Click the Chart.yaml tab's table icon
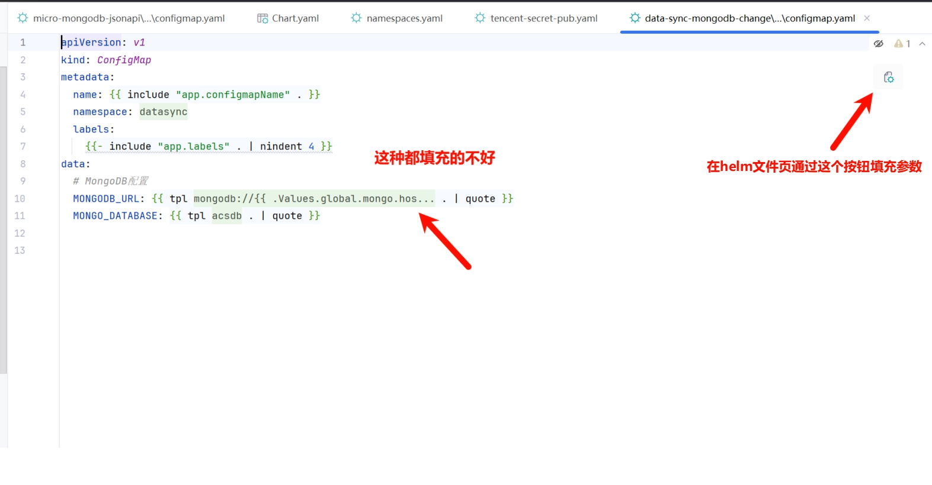The width and height of the screenshot is (932, 485). 262,18
